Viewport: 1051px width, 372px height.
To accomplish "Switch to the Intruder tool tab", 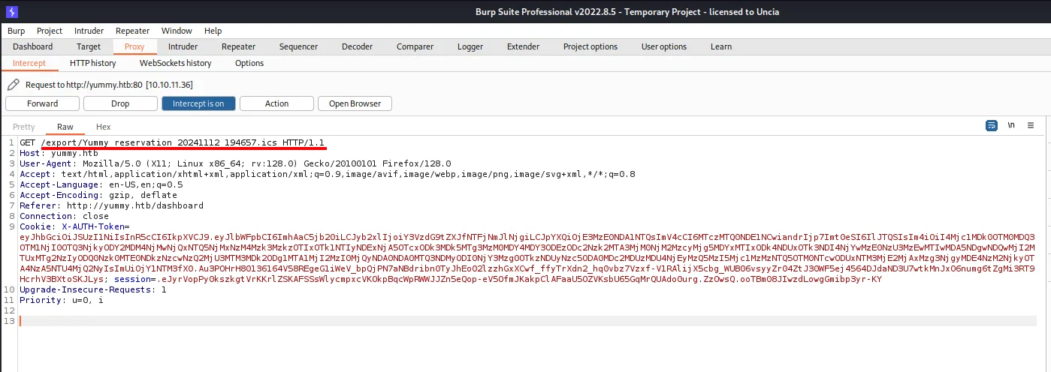I will point(183,46).
